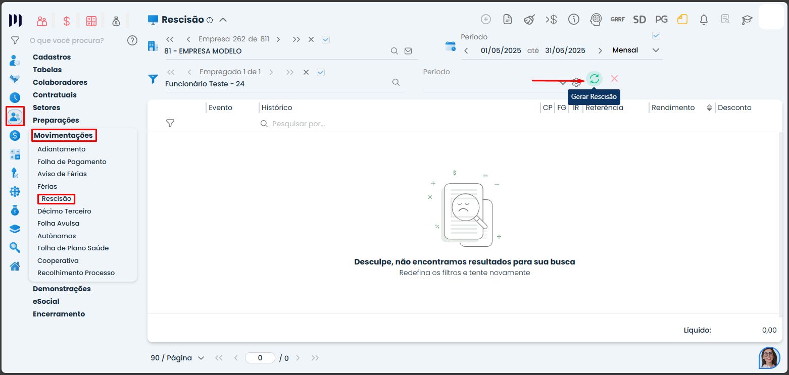Open Folha de Pagamento menu item
789x375 pixels.
point(72,162)
